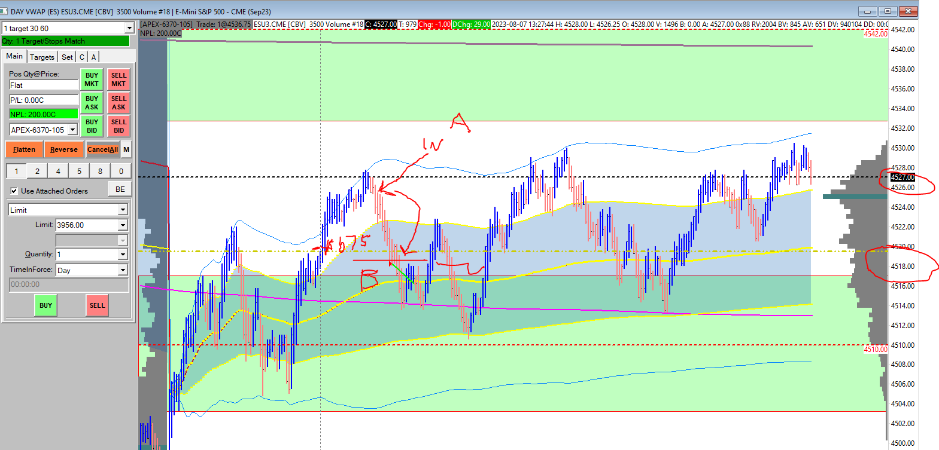Click the red SELL button at panel bottom
939x450 pixels.
coord(97,305)
